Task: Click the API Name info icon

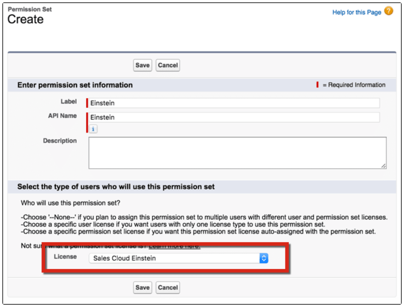Action: coord(93,129)
